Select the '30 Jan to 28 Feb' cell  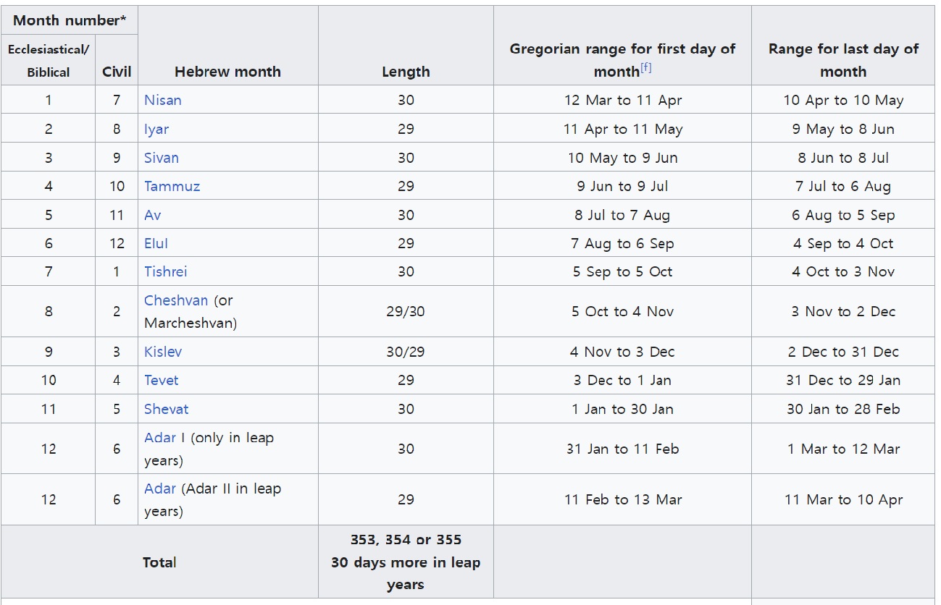click(843, 409)
